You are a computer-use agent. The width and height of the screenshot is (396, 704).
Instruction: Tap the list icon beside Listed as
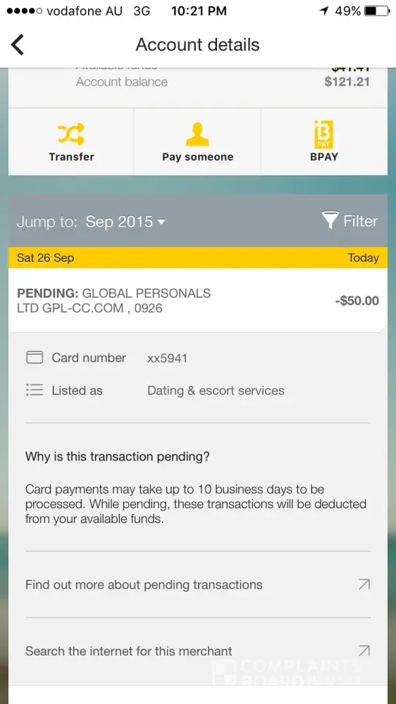tap(35, 390)
